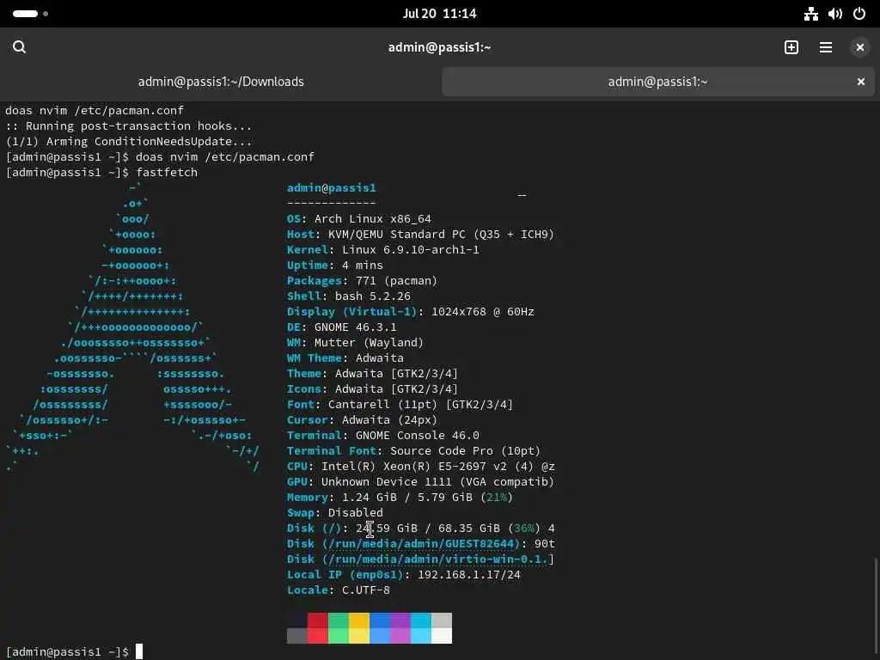This screenshot has width=880, height=660.
Task: Click the bottom shell prompt cursor
Action: pos(139,651)
